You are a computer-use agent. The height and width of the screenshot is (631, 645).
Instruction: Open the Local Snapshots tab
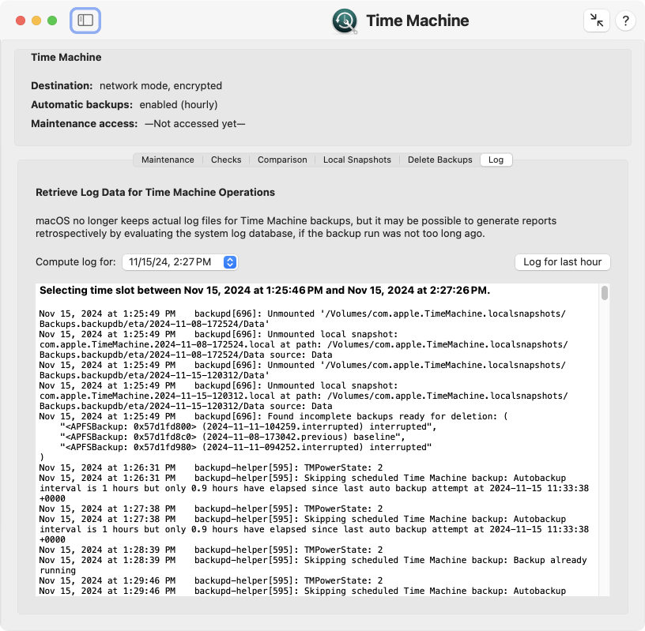[x=357, y=160]
